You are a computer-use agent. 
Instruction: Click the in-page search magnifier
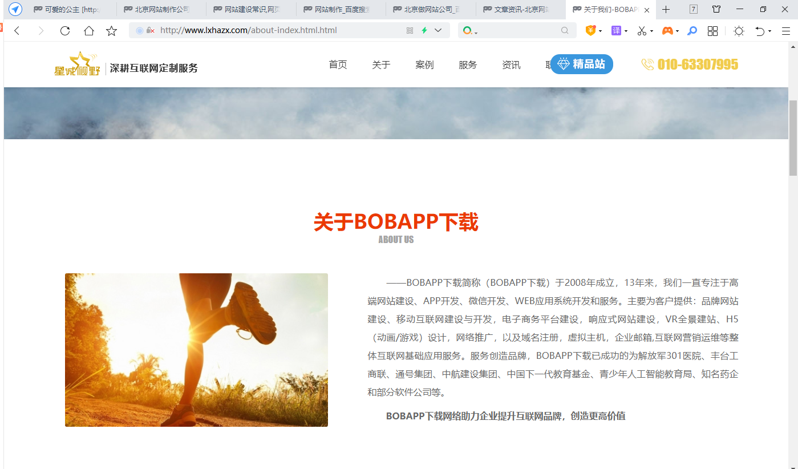565,31
